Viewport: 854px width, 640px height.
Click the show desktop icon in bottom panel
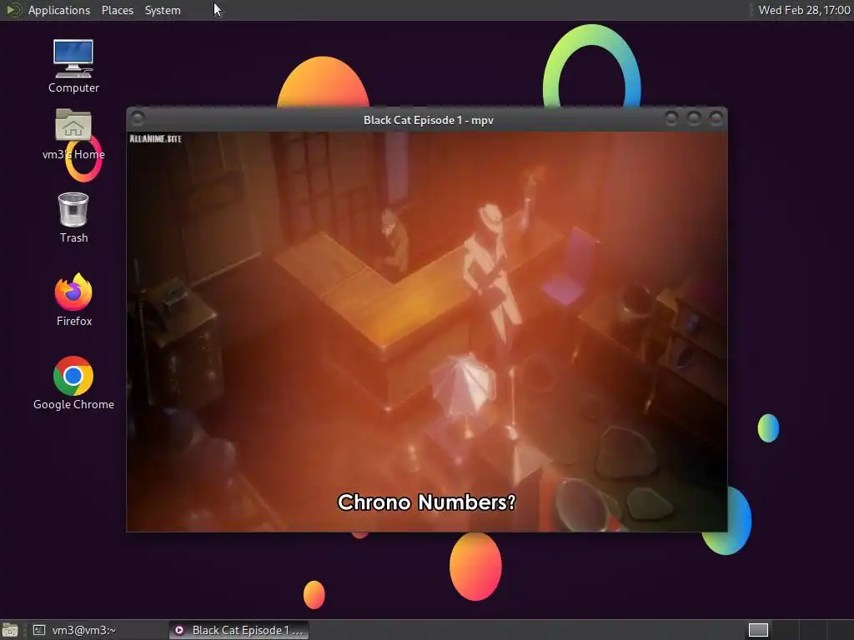pyautogui.click(x=10, y=630)
